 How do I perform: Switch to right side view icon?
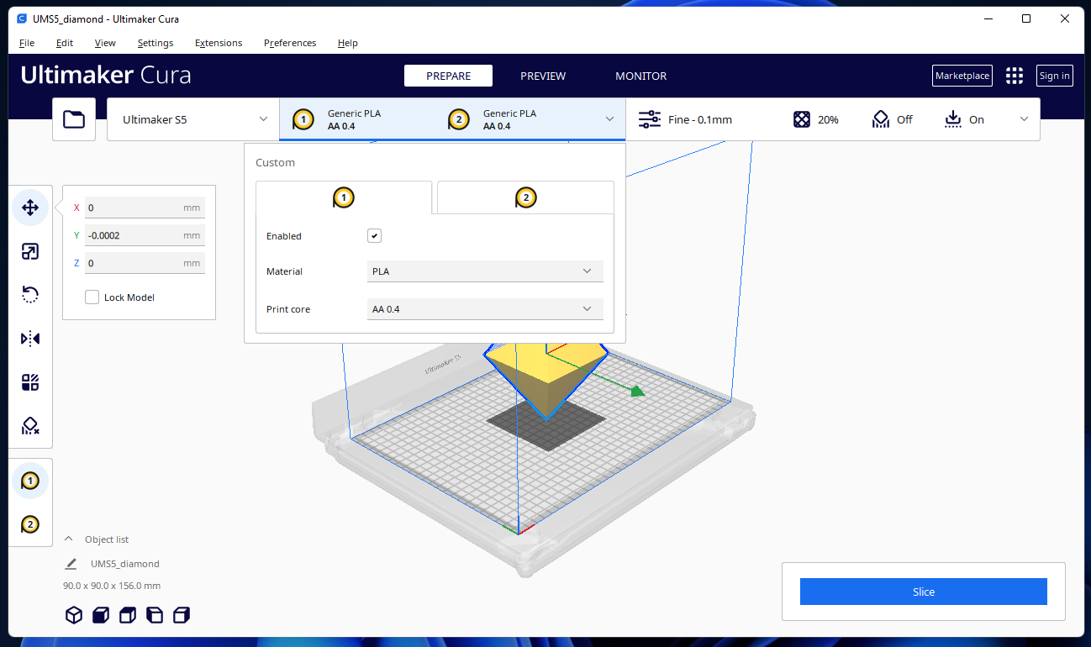(x=182, y=615)
